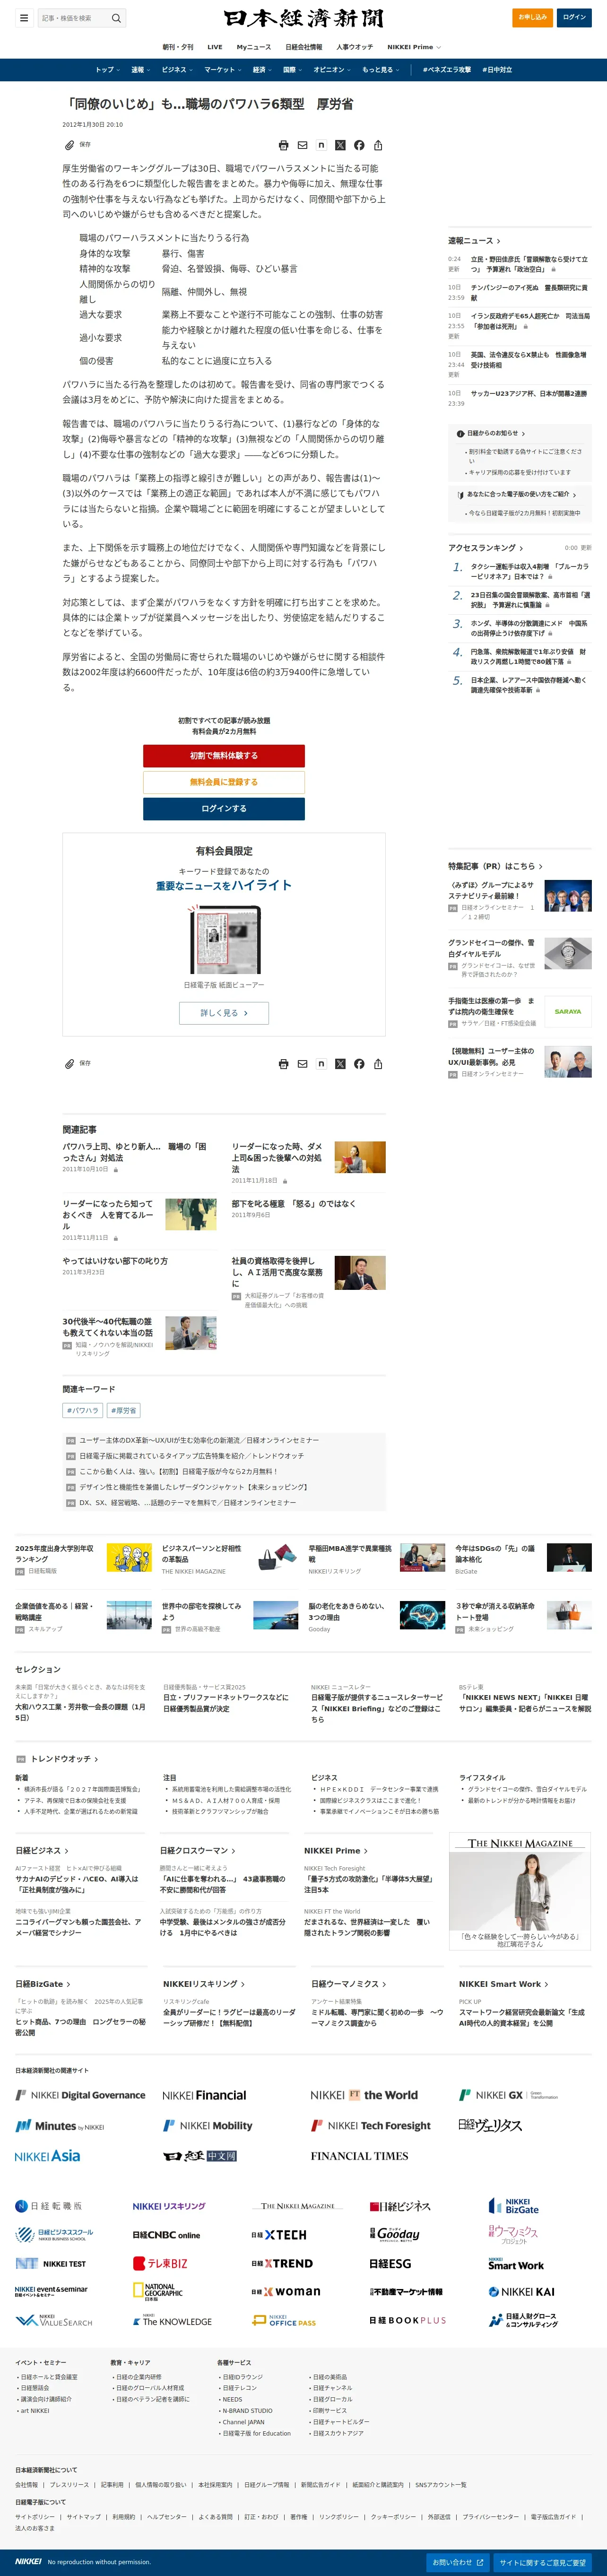The width and height of the screenshot is (607, 2576).
Task: Expand the ビジネス navigation dropdown
Action: pyautogui.click(x=177, y=70)
